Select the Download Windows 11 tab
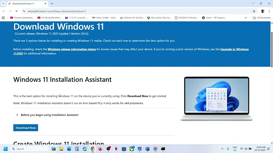This screenshot has height=153, width=273. point(27,3)
